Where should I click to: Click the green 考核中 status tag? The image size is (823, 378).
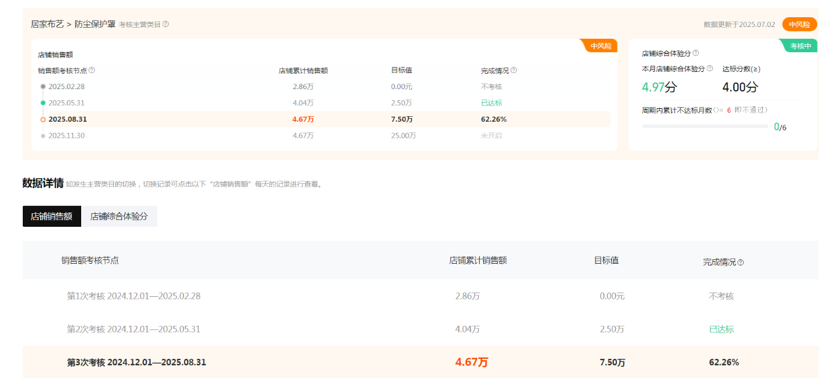click(800, 46)
